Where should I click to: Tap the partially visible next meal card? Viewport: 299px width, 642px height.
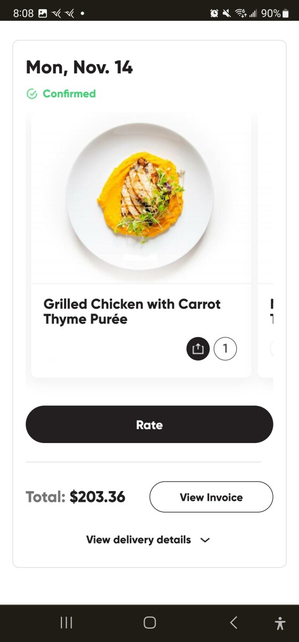point(265,245)
